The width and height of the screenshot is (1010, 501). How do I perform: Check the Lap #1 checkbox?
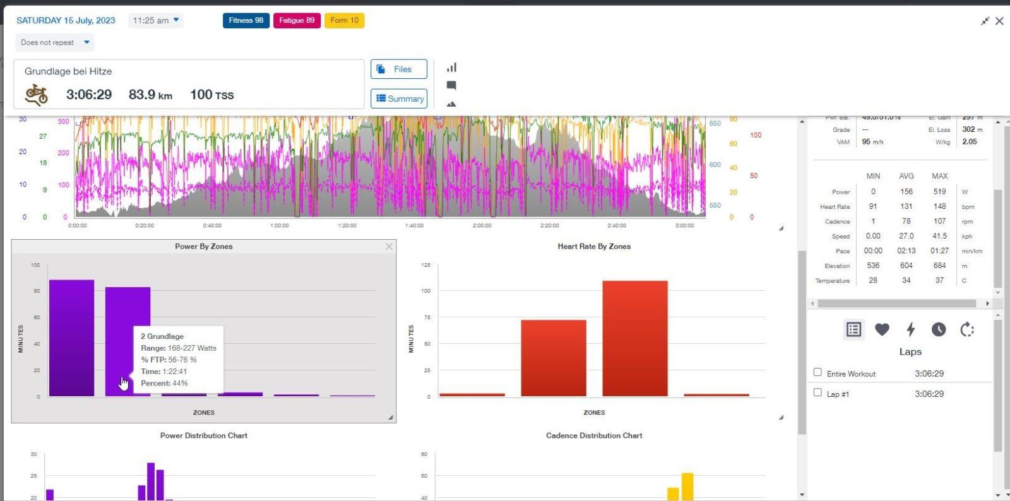(817, 392)
